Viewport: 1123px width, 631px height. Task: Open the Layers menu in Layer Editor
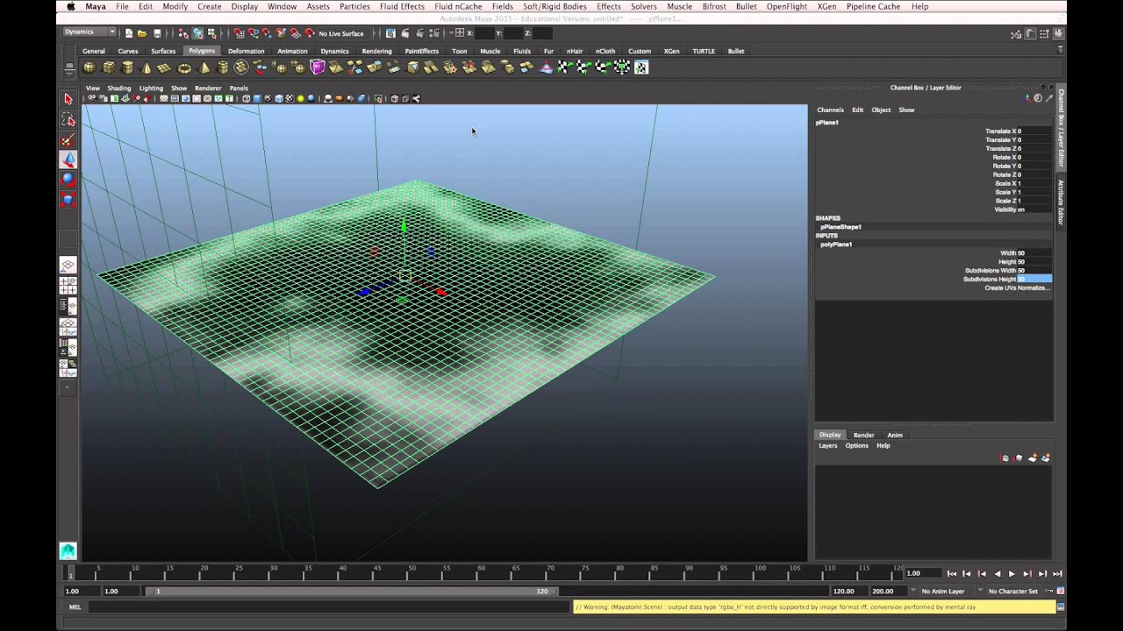828,445
